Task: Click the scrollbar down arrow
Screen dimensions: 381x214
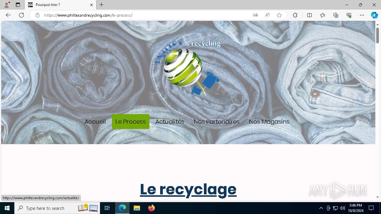Action: coord(377,197)
